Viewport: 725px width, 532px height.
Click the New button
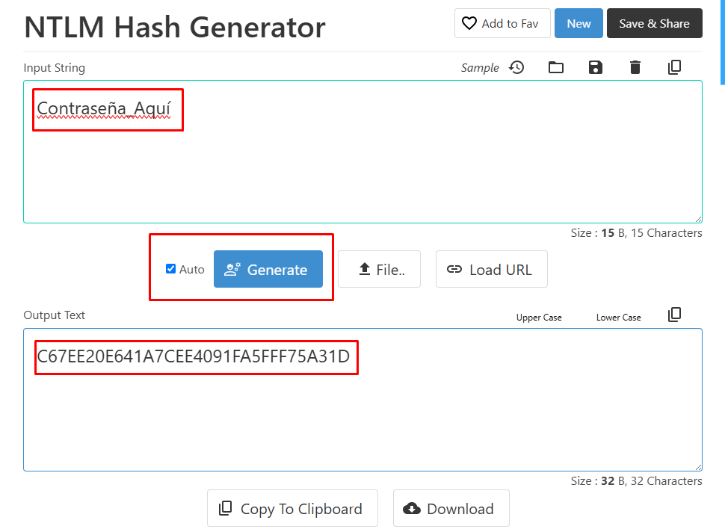579,23
